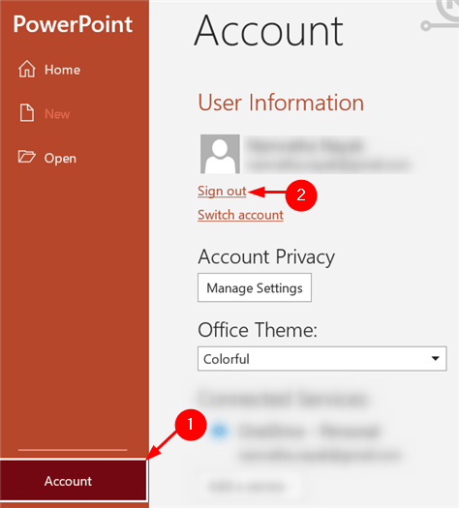Select the Home menu label
459x508 pixels.
[x=62, y=70]
